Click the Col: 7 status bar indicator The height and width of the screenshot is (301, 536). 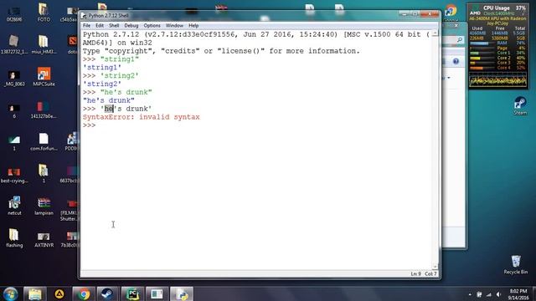click(430, 273)
